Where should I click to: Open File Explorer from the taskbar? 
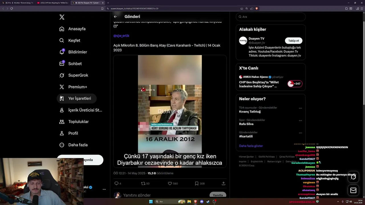click(x=189, y=202)
